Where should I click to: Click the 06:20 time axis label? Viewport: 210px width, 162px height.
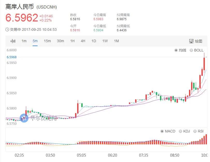(x=112, y=155)
